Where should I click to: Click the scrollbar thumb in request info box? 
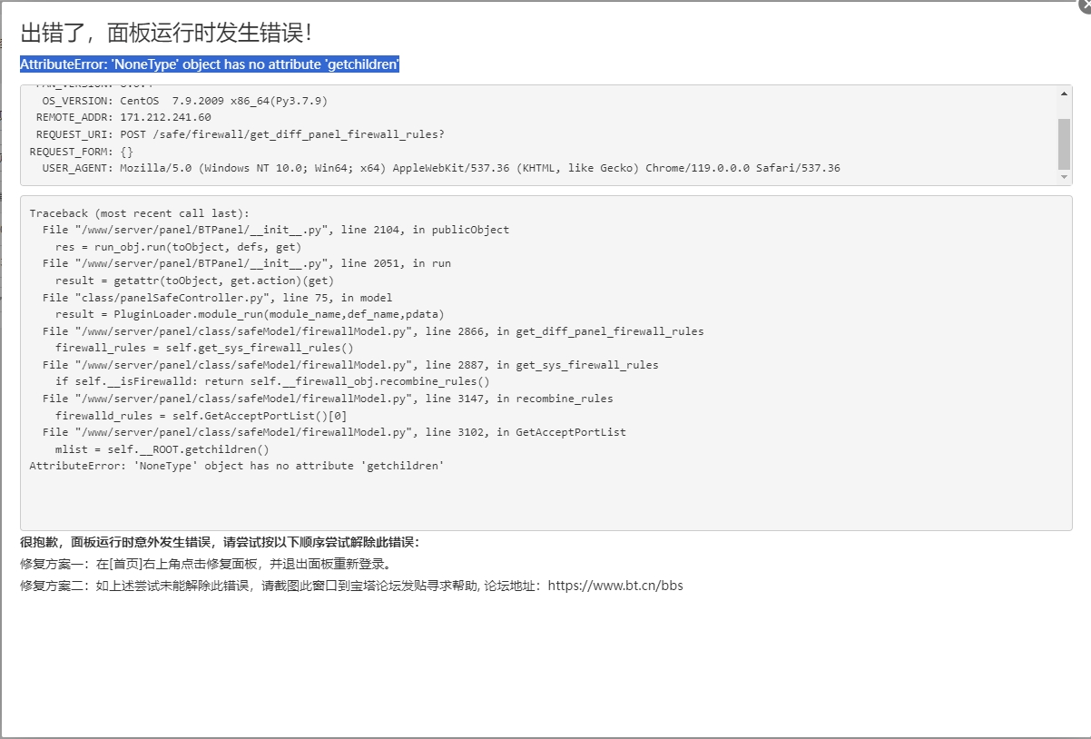click(1064, 143)
